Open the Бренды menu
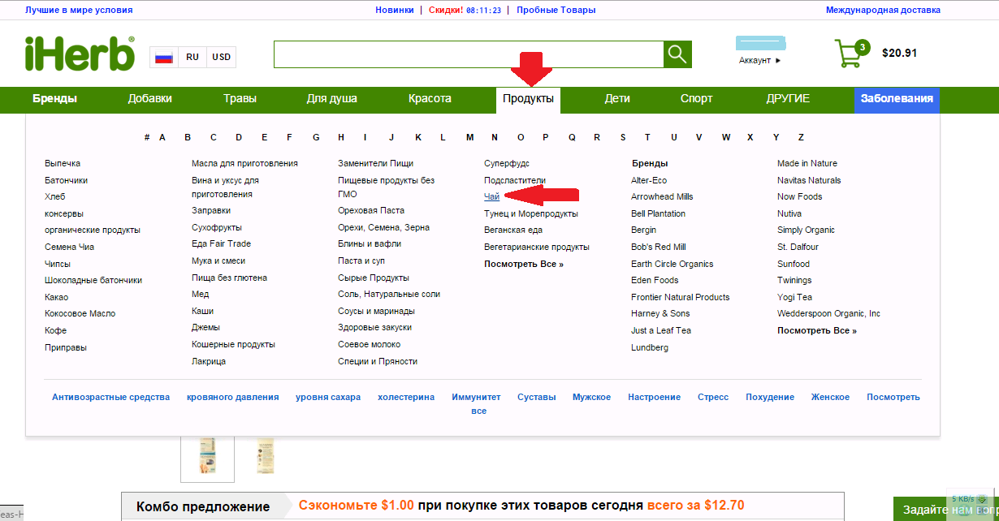 (55, 98)
